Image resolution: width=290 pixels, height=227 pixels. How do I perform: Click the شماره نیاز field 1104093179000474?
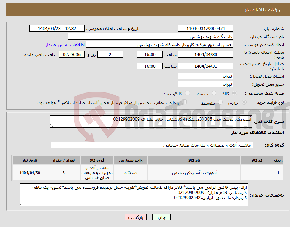click(x=206, y=28)
